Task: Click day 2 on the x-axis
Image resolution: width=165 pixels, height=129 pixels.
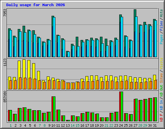Action: pyautogui.click(x=15, y=125)
